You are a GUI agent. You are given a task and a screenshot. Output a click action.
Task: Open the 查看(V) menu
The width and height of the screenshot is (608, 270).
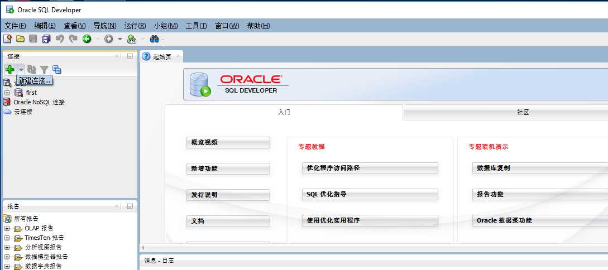click(75, 26)
